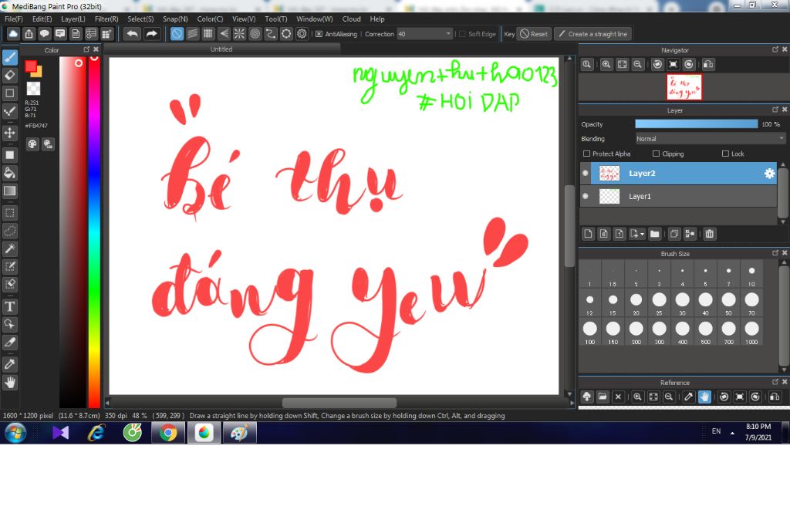Click Navigator canvas thumbnail
Screen dimensions: 790x510
tap(684, 86)
